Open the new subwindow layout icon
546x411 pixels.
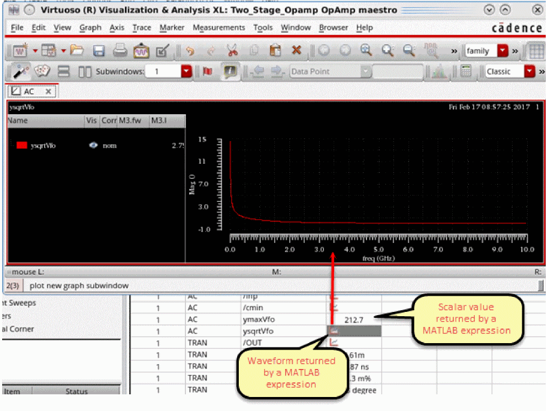coord(49,51)
